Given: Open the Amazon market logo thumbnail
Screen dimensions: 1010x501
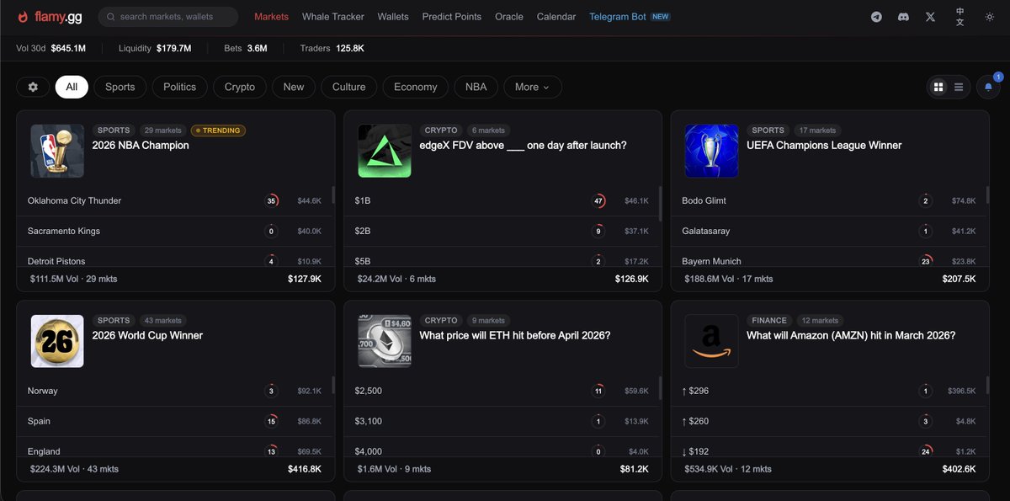Looking at the screenshot, I should coord(711,341).
